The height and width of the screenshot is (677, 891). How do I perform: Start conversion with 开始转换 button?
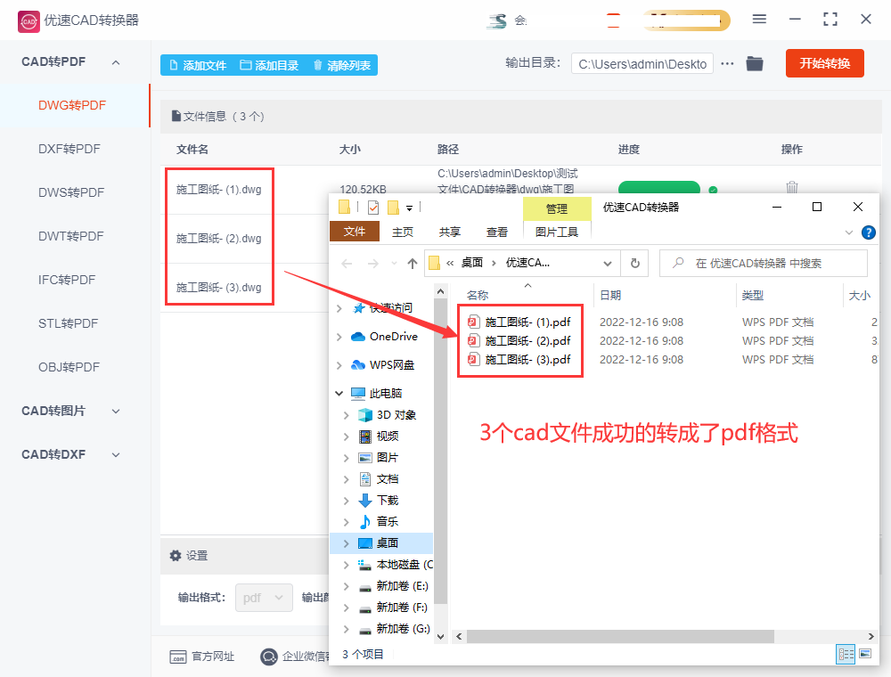[x=824, y=63]
